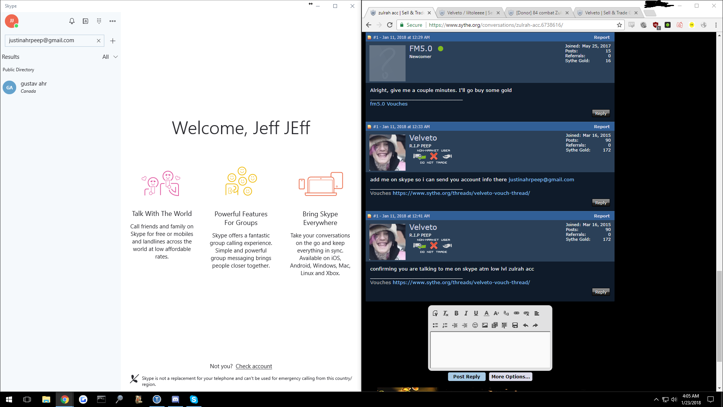Undo last edit in reply editor

pos(526,325)
